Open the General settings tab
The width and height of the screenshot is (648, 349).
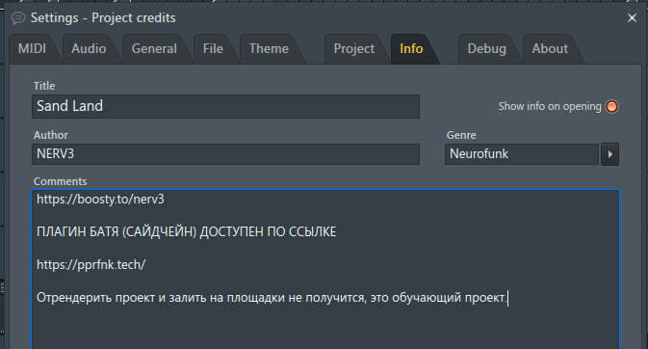[x=154, y=49]
